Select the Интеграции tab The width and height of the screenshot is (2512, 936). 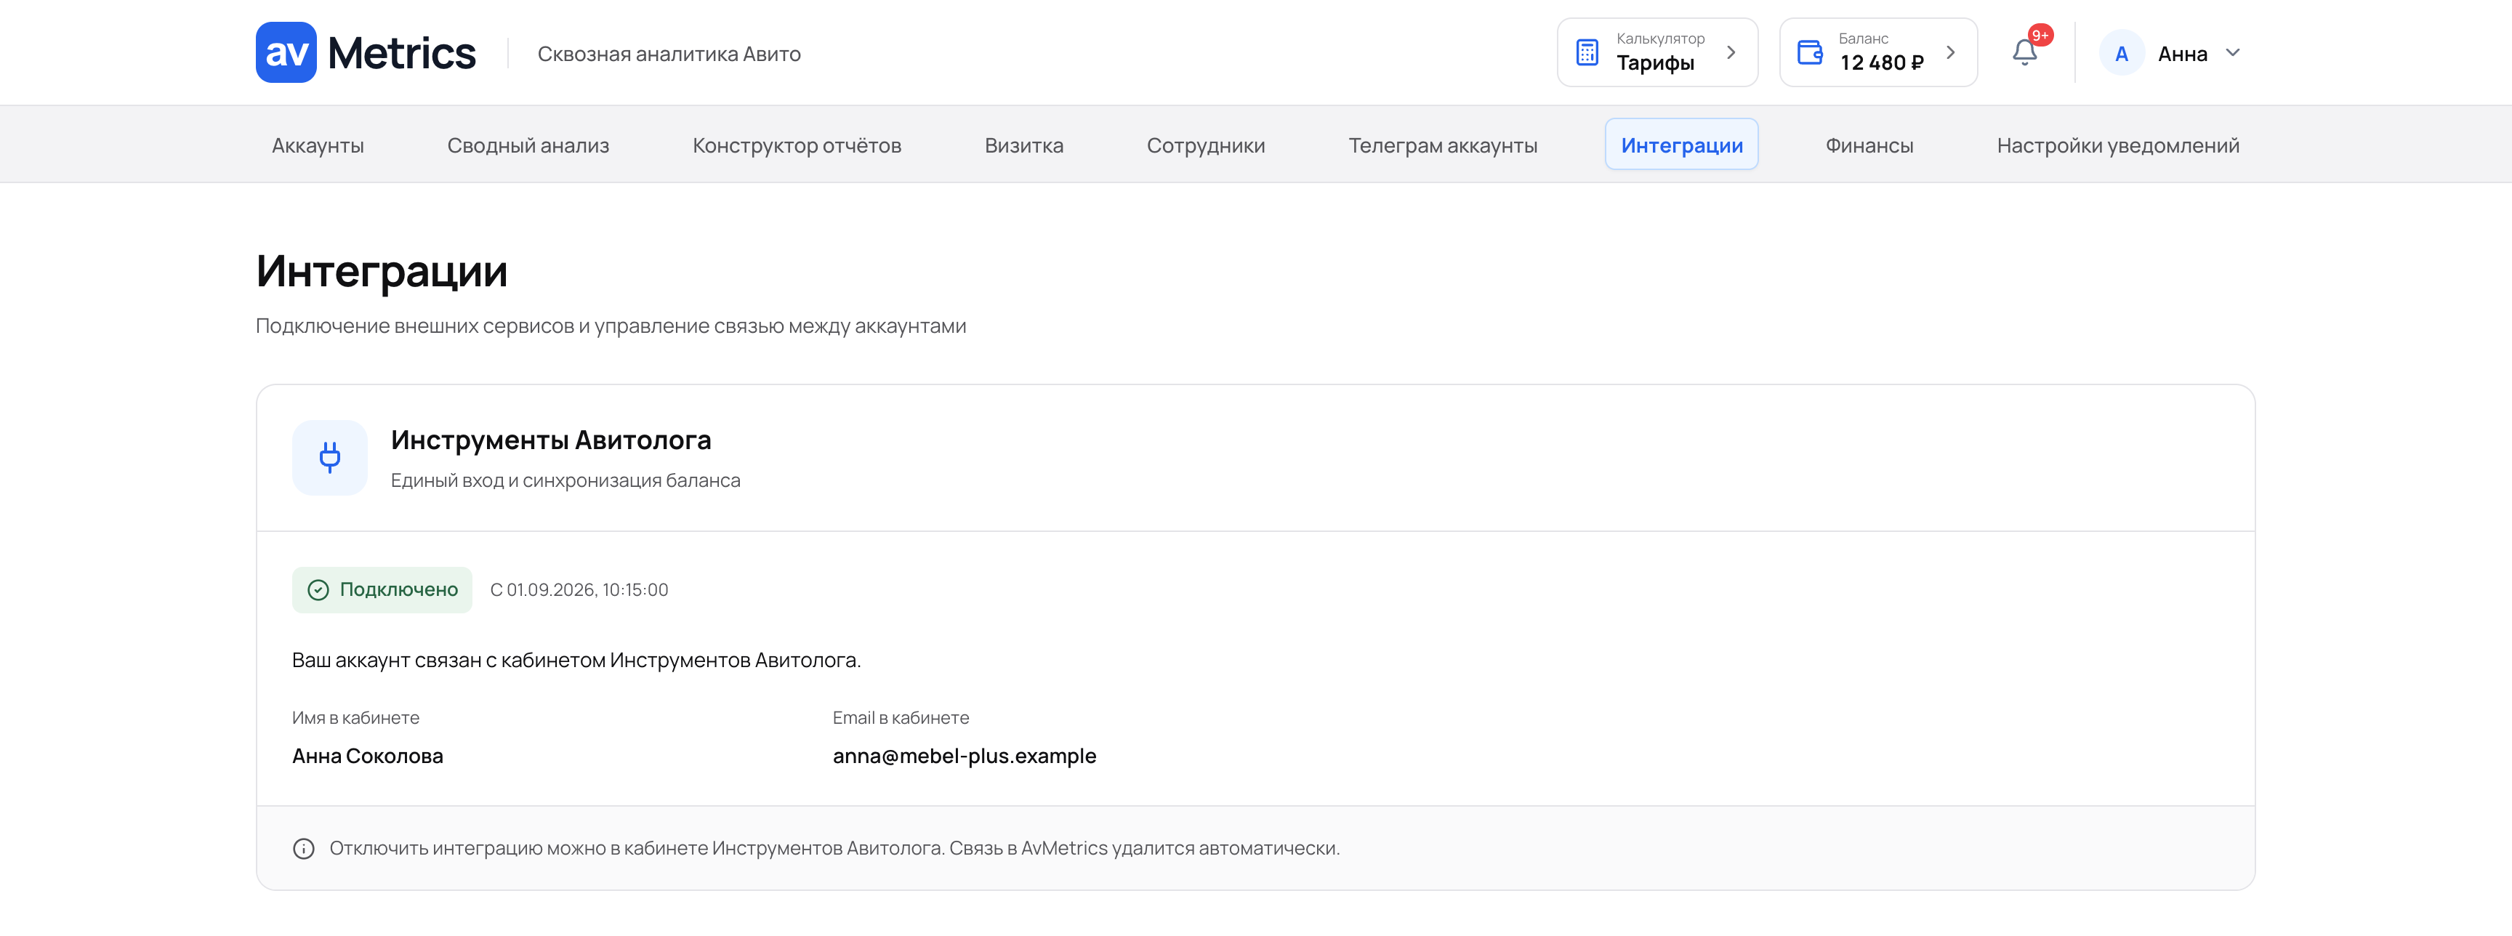click(x=1681, y=145)
